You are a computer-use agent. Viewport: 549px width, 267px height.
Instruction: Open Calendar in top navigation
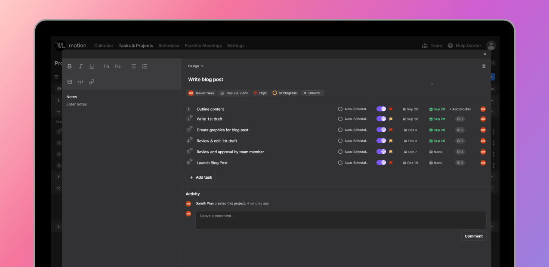[104, 46]
